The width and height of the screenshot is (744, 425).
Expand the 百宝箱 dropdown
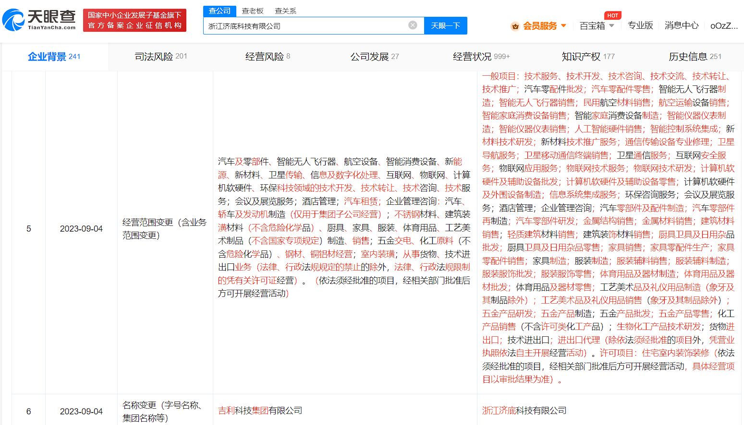coord(611,26)
